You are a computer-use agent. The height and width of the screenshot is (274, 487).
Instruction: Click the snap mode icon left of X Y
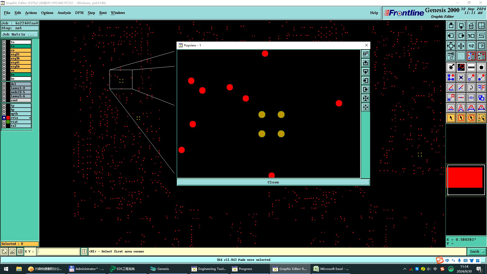point(20,251)
